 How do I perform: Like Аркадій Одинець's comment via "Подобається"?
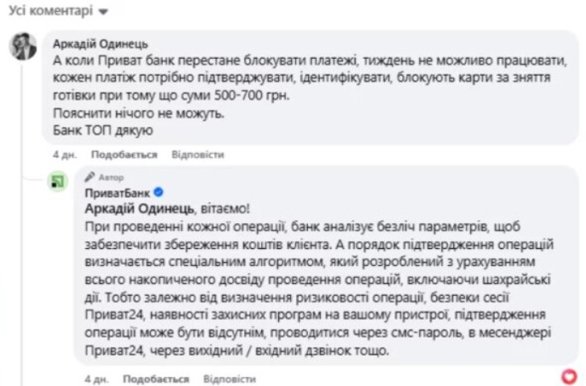pos(123,154)
